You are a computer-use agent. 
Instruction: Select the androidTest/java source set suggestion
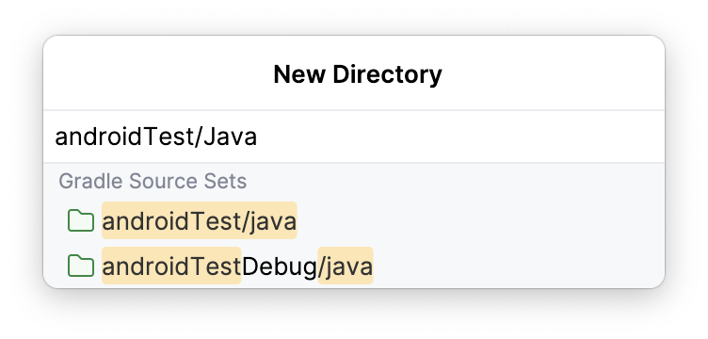(x=354, y=220)
